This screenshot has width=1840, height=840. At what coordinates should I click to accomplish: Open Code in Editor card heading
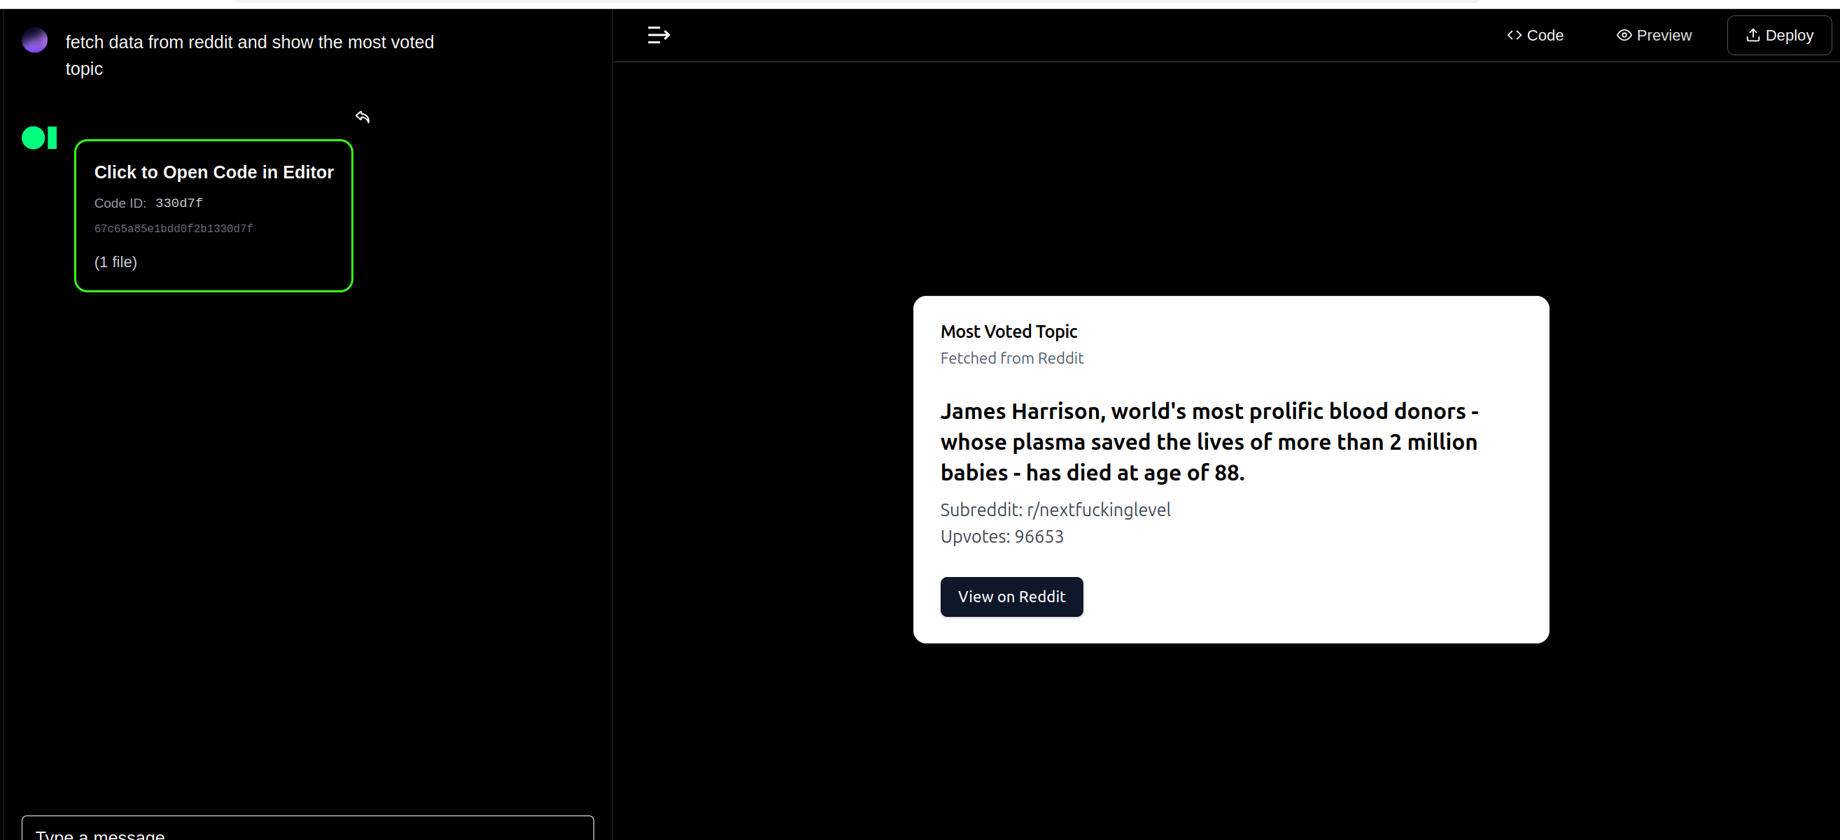click(x=213, y=173)
